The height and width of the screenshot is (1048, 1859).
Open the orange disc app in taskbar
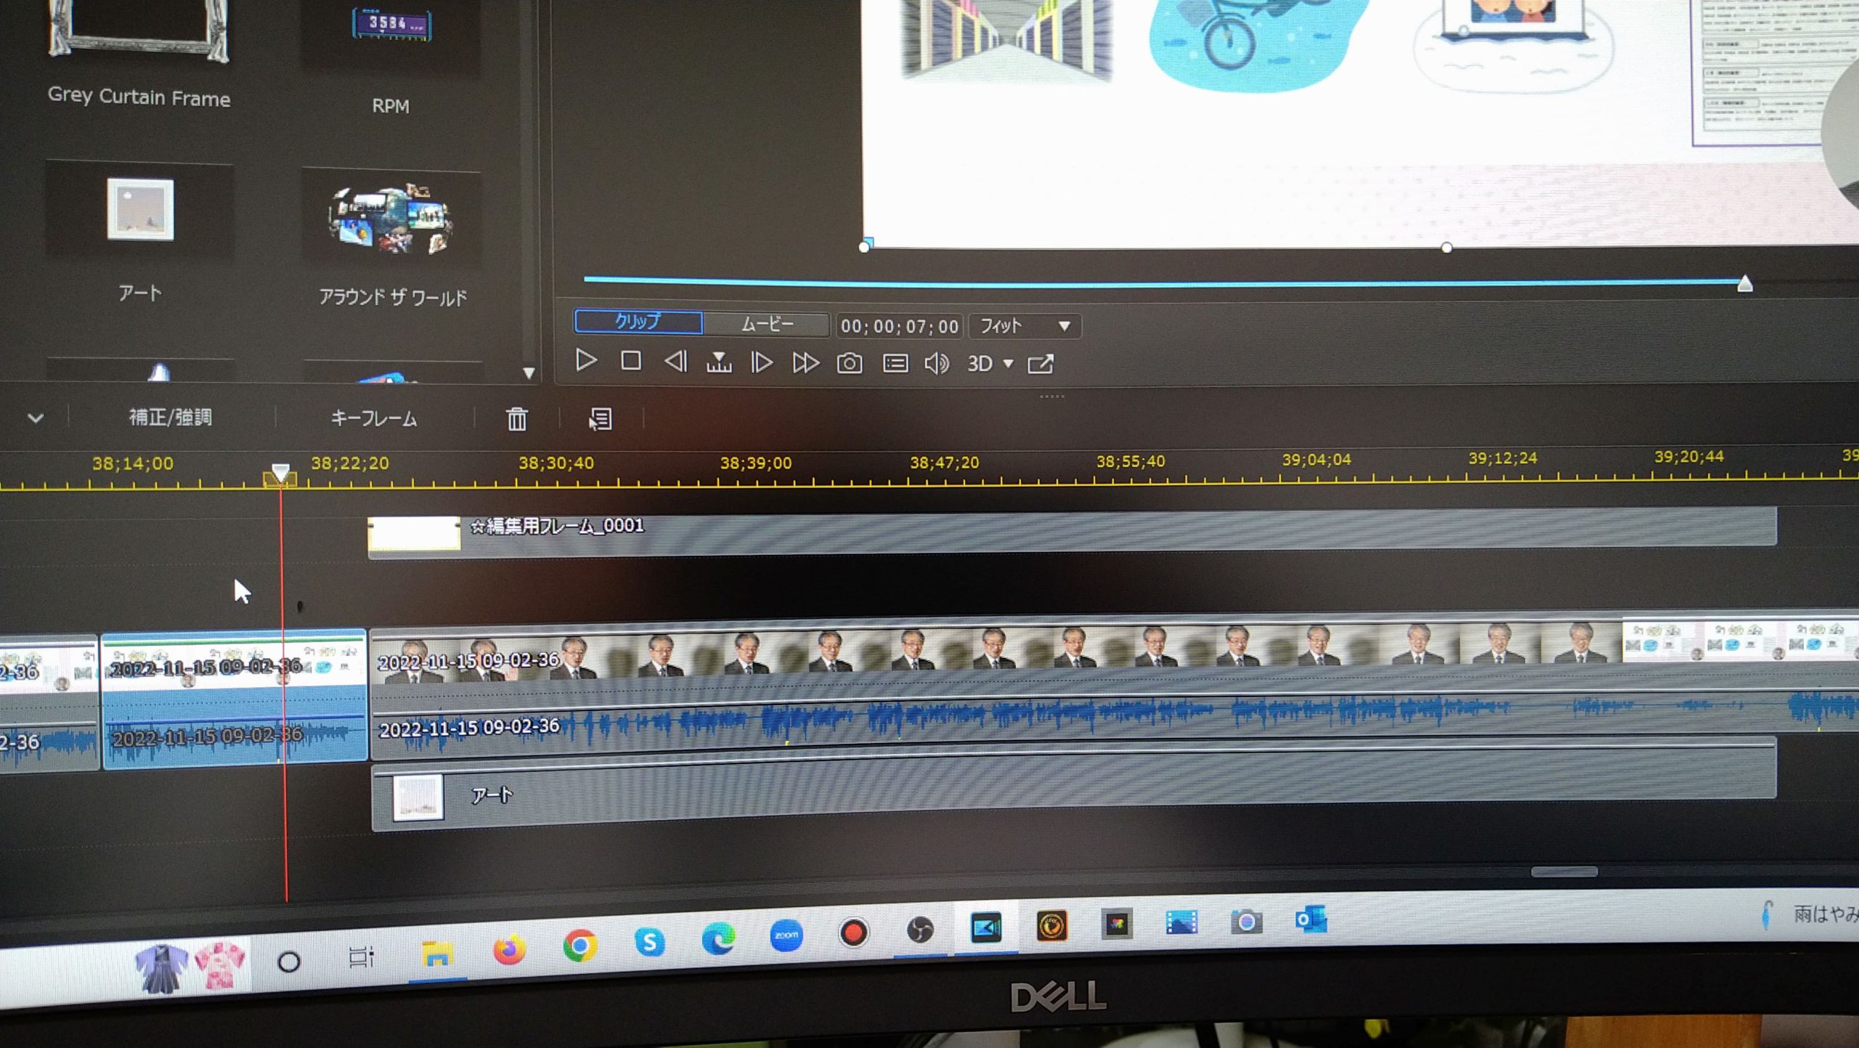[1051, 925]
